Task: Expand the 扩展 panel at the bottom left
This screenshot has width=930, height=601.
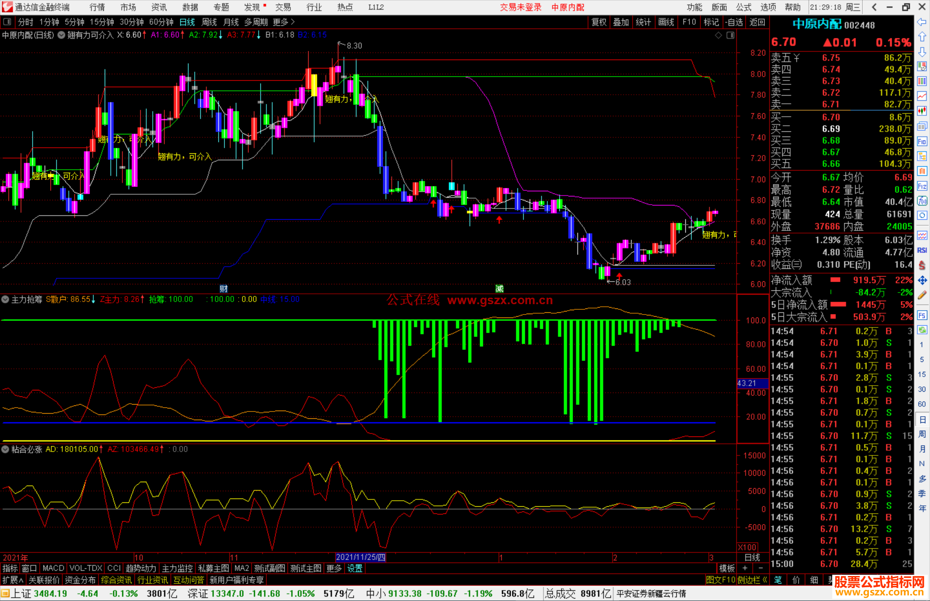Action: point(13,580)
